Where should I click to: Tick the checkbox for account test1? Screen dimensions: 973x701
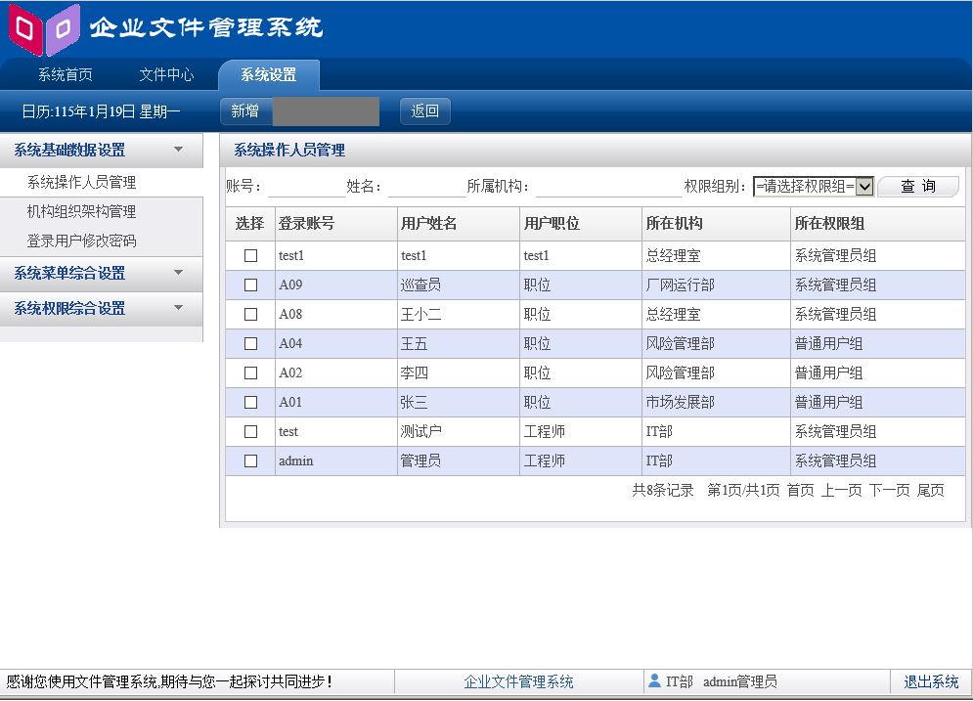(250, 255)
